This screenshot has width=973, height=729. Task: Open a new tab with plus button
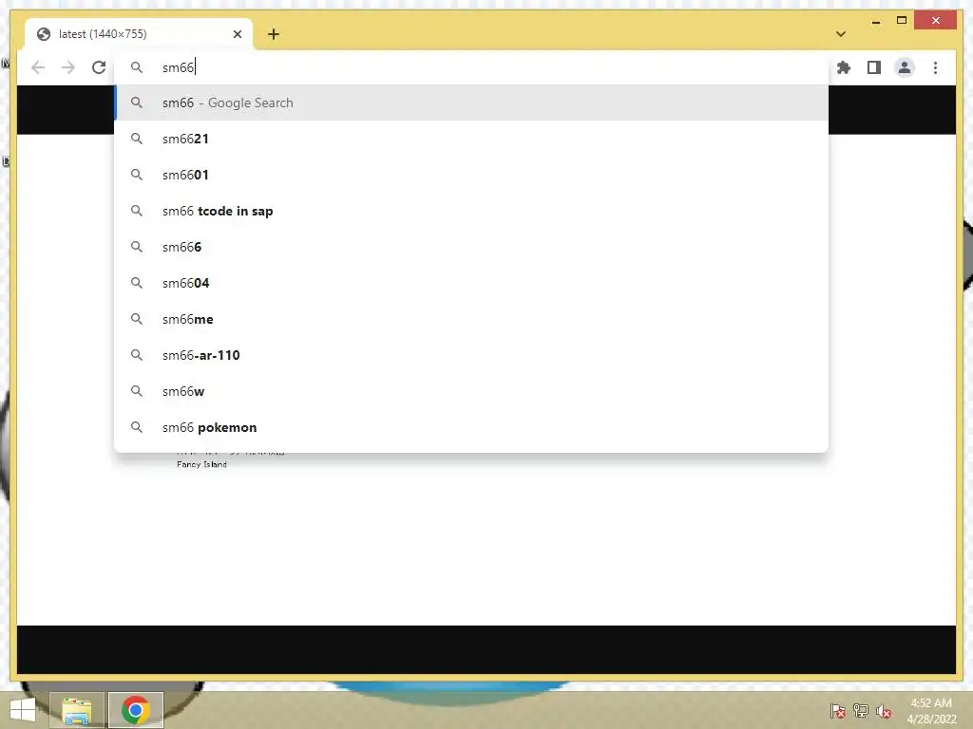pyautogui.click(x=273, y=34)
